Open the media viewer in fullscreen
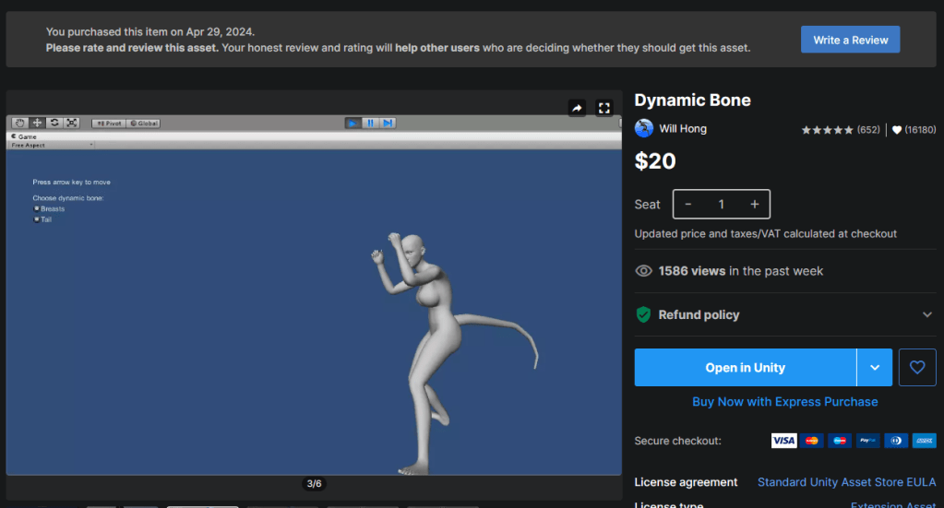The height and width of the screenshot is (508, 944). (x=604, y=109)
